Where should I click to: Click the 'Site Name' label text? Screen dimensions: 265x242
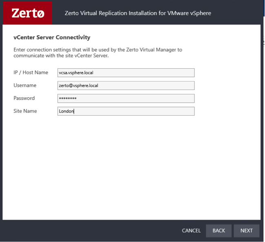tap(25, 111)
